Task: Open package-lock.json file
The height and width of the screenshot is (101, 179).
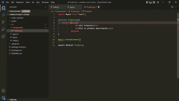Action: [18, 47]
